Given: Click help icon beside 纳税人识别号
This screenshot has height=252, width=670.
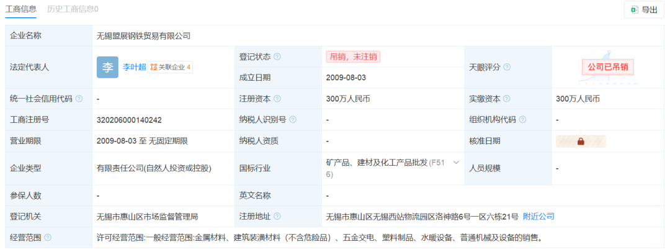Looking at the screenshot, I should click(x=293, y=120).
